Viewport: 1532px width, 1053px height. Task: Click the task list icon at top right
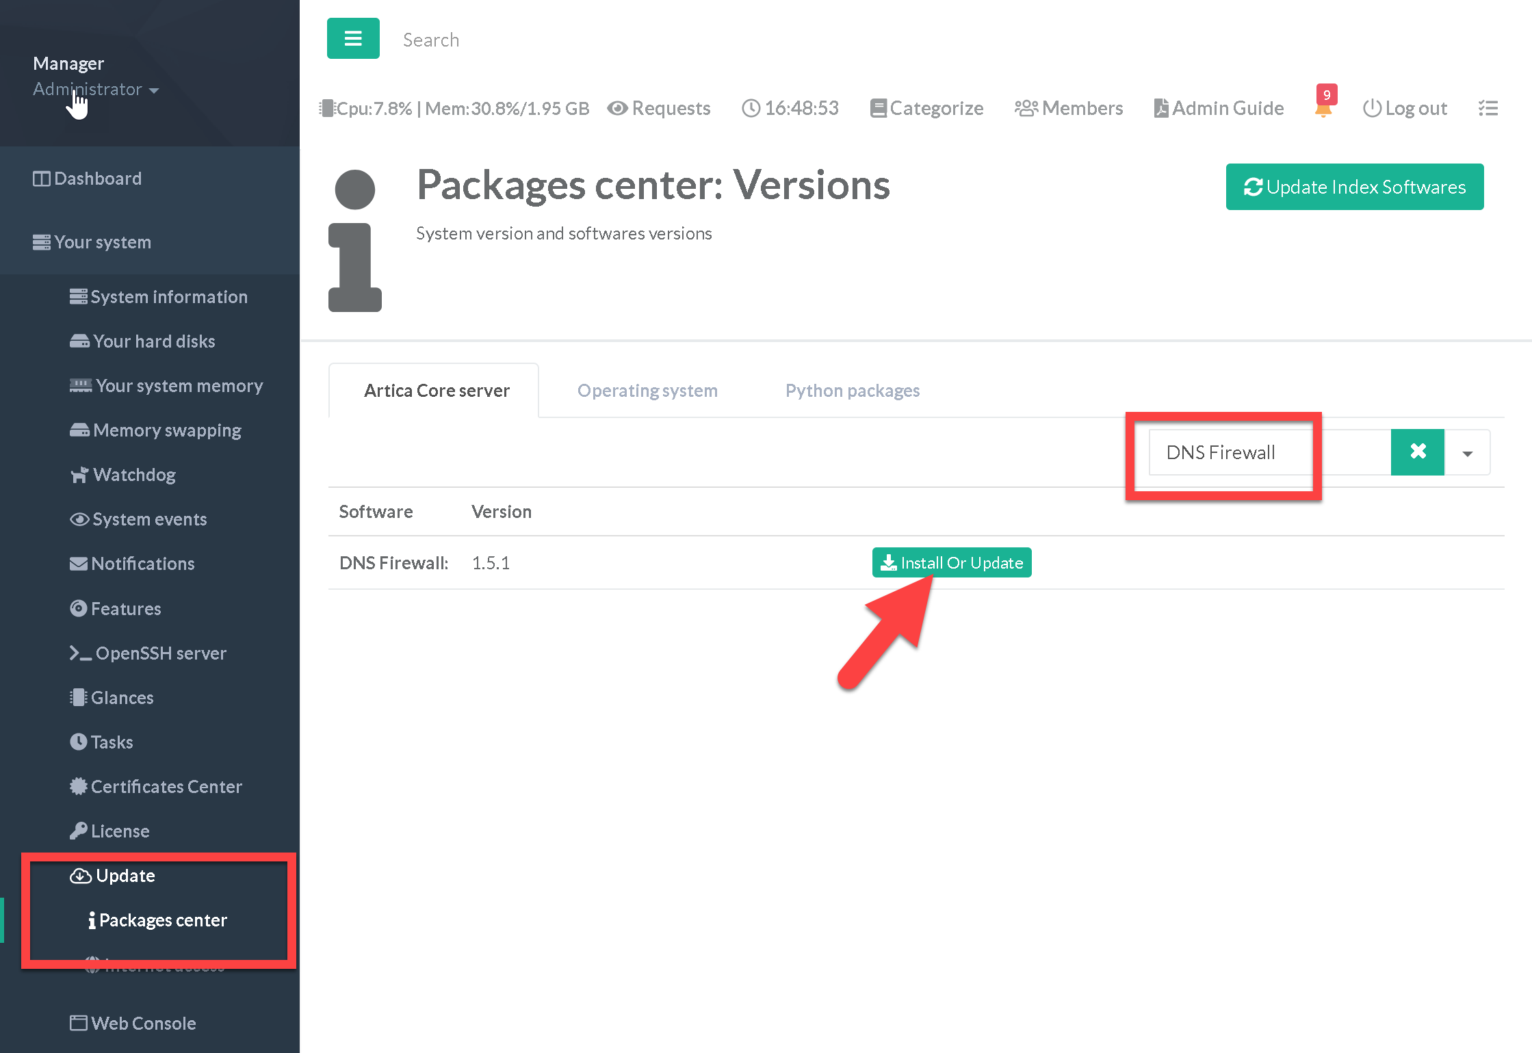pyautogui.click(x=1488, y=108)
